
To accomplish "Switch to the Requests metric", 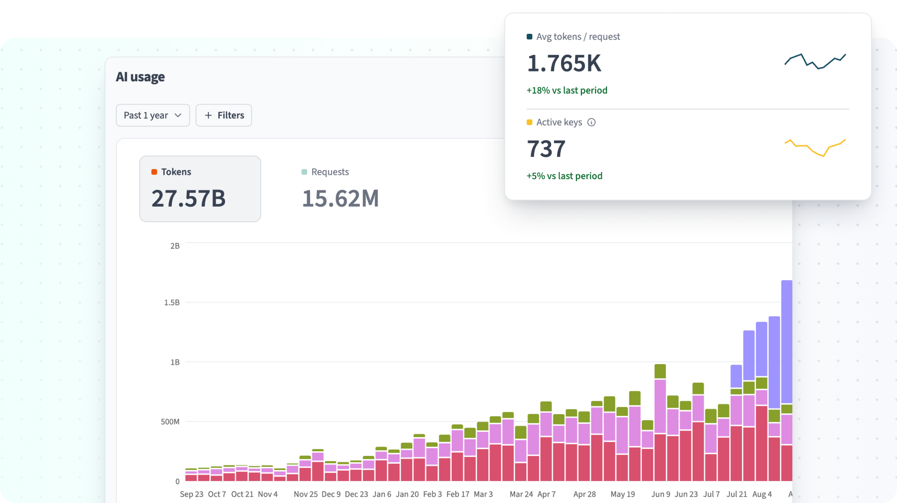I will coord(340,189).
